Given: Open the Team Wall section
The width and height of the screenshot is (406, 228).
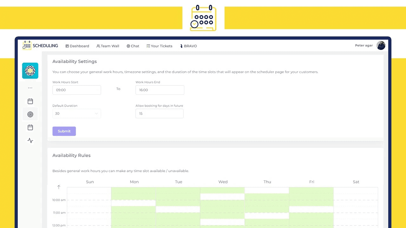Looking at the screenshot, I should coord(108,46).
